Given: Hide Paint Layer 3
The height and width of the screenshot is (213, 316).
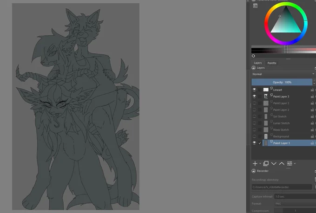Looking at the screenshot, I should tap(254, 97).
